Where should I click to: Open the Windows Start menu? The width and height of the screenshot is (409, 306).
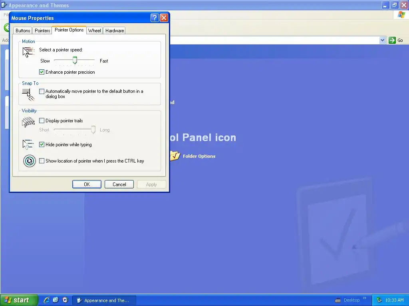tap(19, 300)
